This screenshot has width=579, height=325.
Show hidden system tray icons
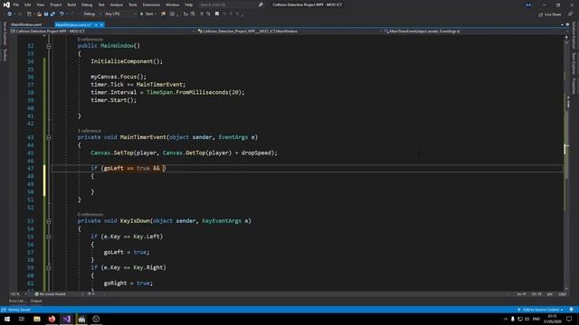pos(505,319)
